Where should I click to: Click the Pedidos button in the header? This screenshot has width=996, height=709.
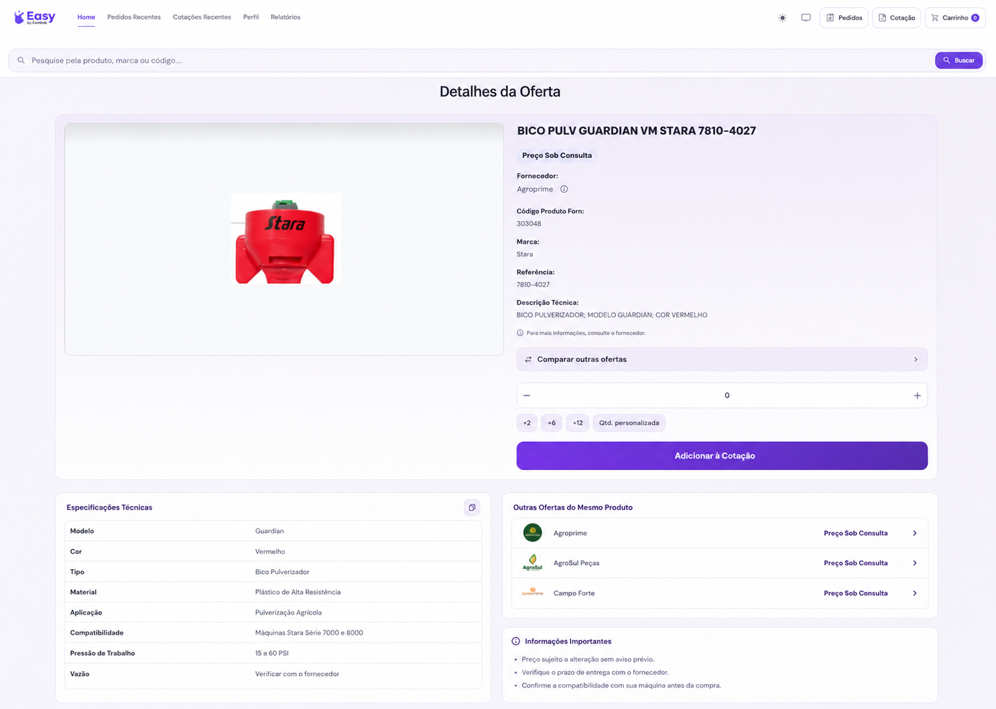pyautogui.click(x=844, y=18)
